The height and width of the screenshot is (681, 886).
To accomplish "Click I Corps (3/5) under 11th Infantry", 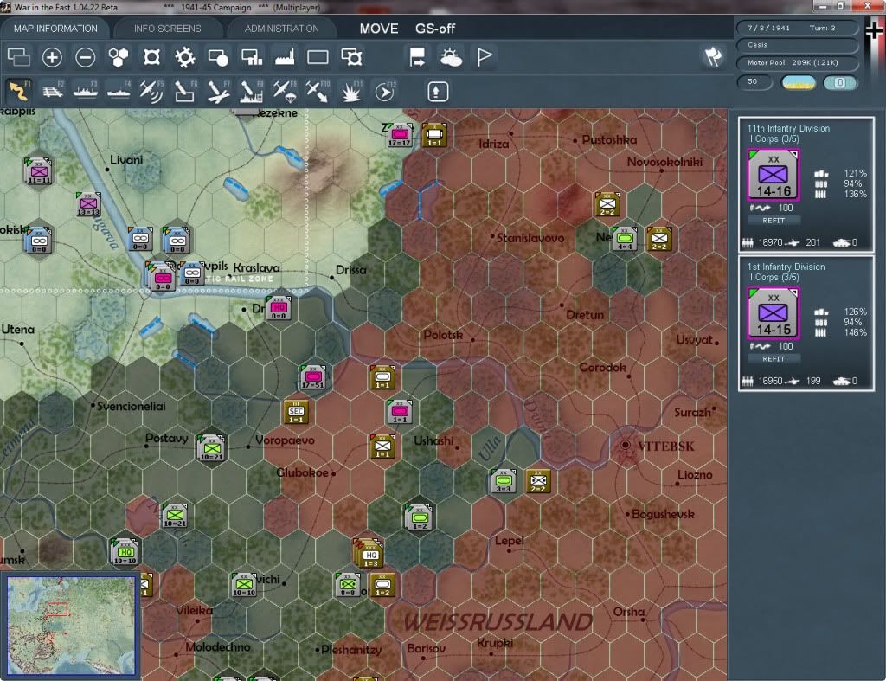I will point(774,139).
